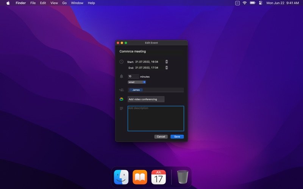303x189 pixels.
Task: Open Calendar app in the dock
Action: pyautogui.click(x=158, y=177)
